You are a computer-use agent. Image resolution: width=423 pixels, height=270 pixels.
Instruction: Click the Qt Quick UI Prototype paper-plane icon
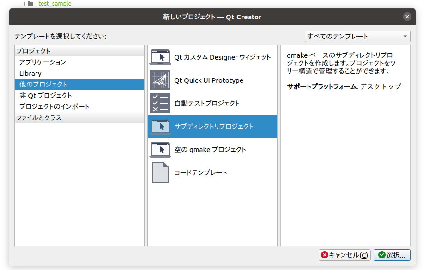coord(160,80)
